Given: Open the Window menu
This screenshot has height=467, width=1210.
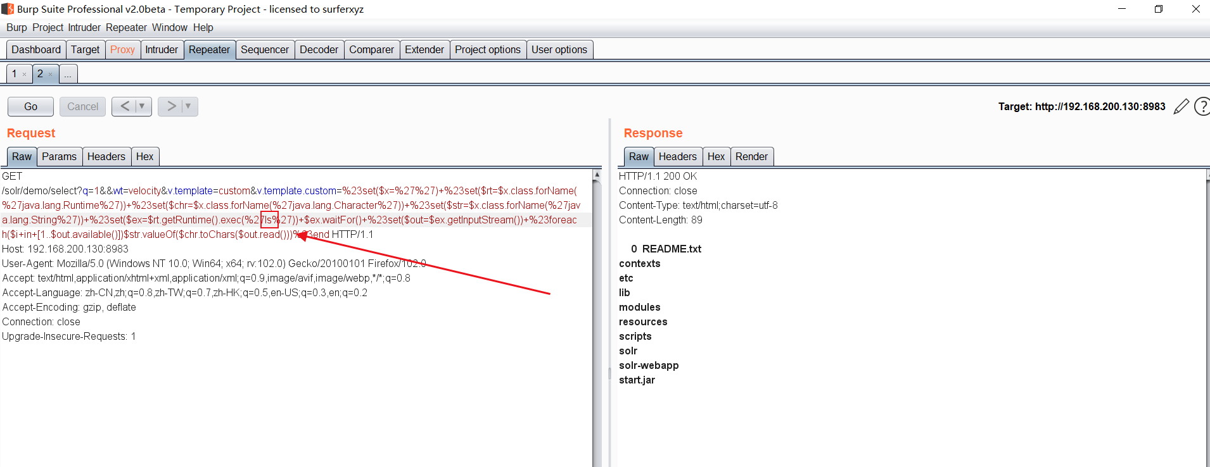Looking at the screenshot, I should (170, 28).
